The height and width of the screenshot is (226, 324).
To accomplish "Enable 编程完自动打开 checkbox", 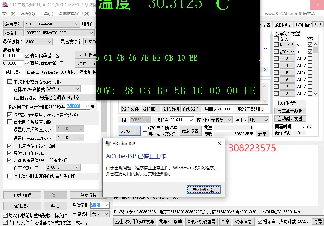I will pyautogui.click(x=145, y=128).
